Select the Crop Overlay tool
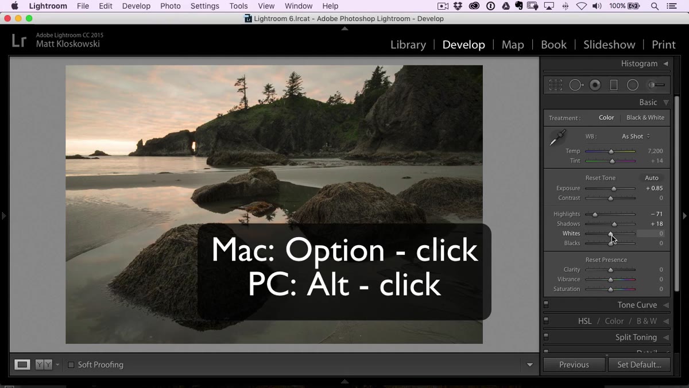This screenshot has width=689, height=388. (x=555, y=85)
